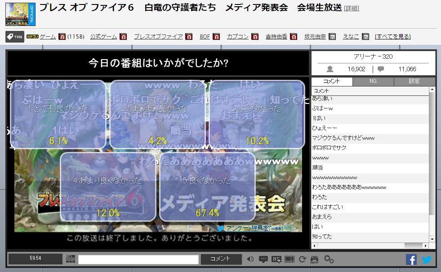Screen dimensions: 441x272
Task: Click the dictionary icon next to カプコン tag
Action: 255,37
